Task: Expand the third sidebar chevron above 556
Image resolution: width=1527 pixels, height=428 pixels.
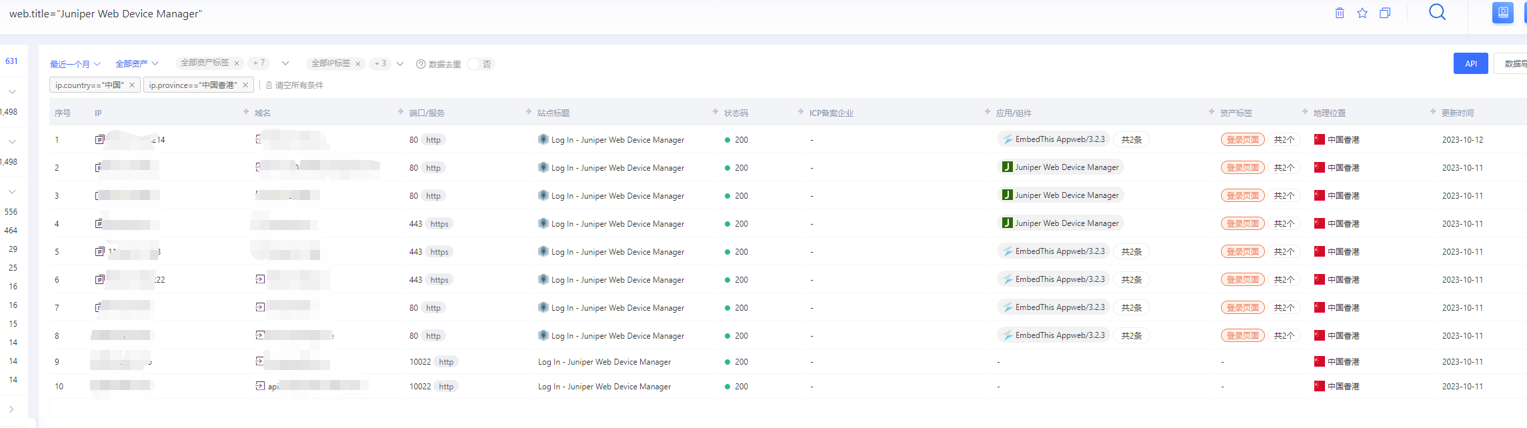Action: pyautogui.click(x=12, y=191)
